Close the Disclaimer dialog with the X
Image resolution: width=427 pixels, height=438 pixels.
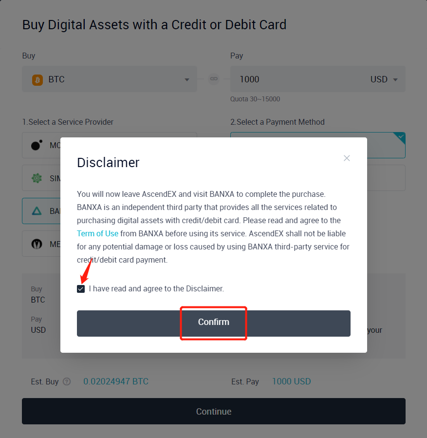point(347,158)
